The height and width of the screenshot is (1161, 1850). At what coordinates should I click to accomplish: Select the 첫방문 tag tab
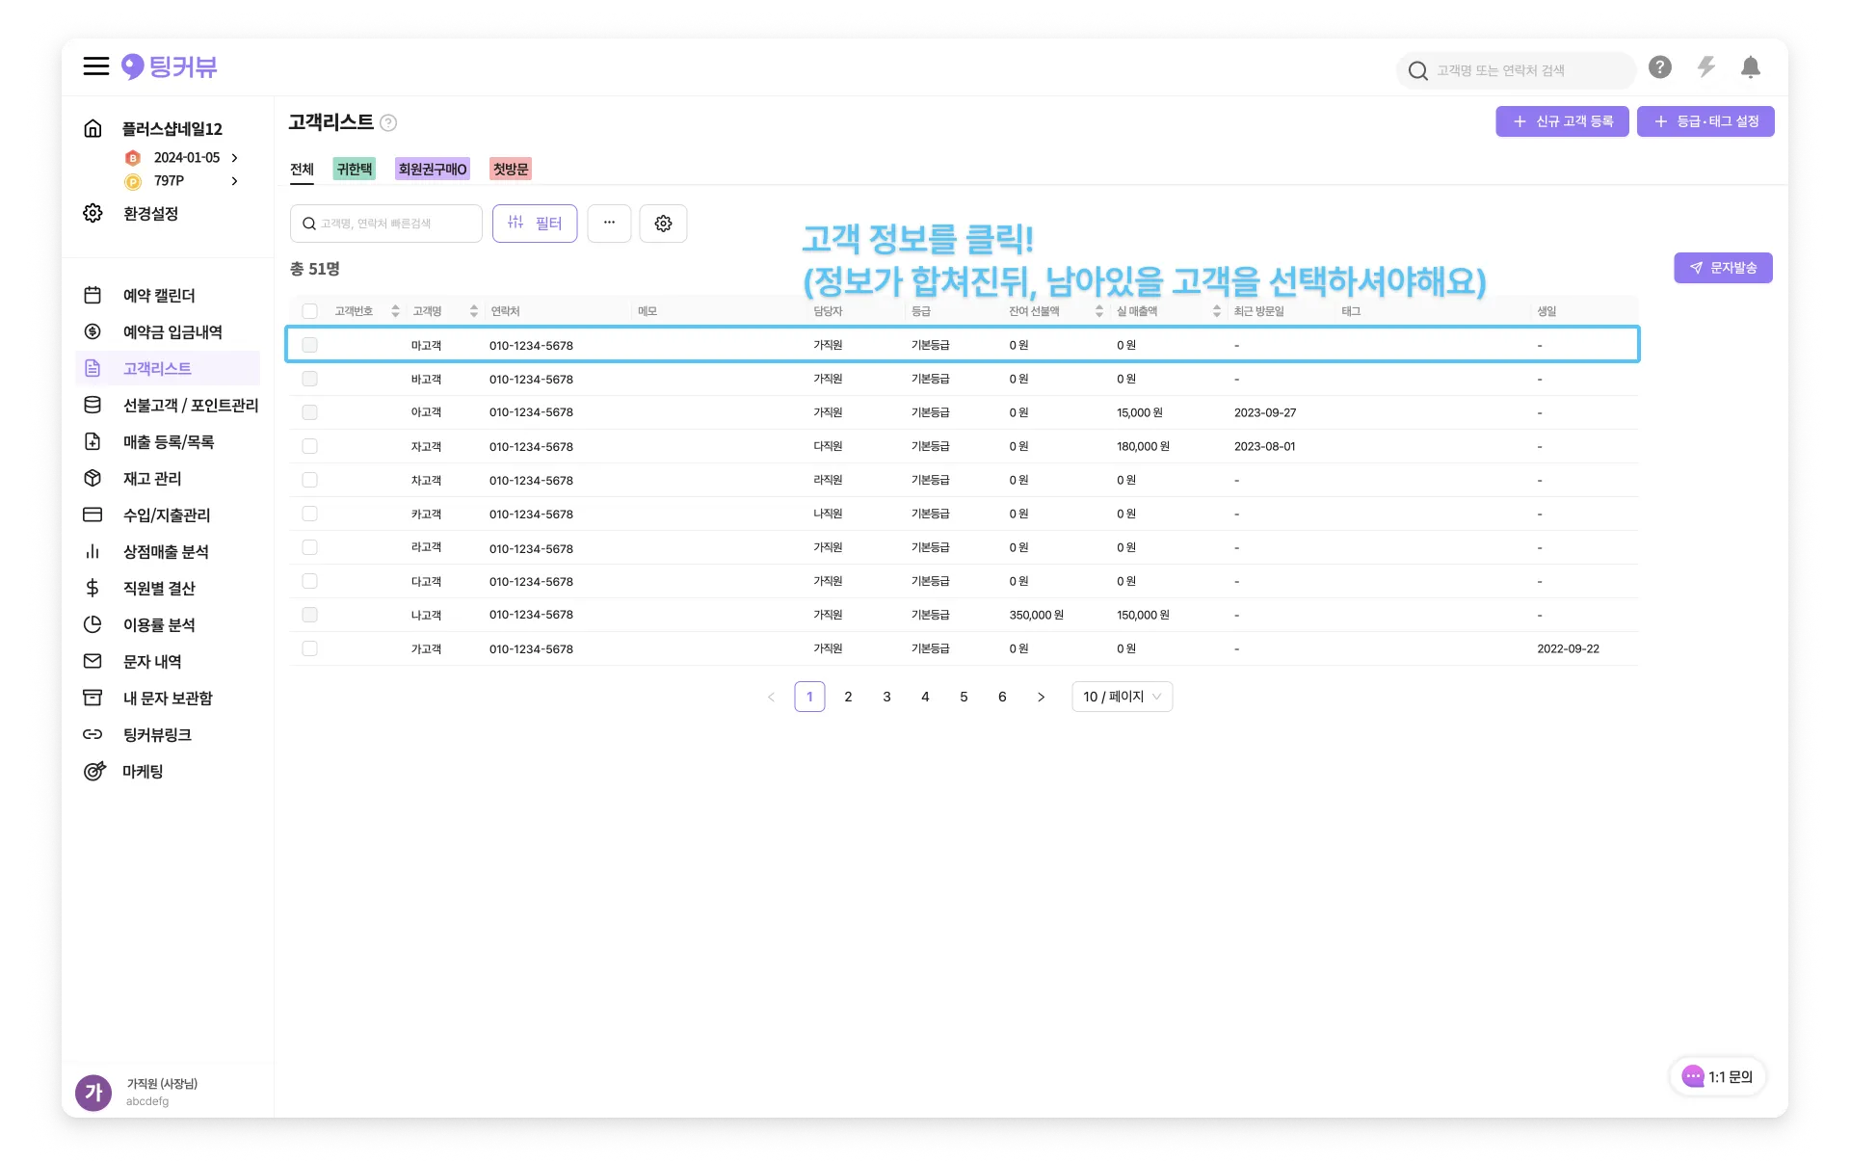[x=510, y=170]
